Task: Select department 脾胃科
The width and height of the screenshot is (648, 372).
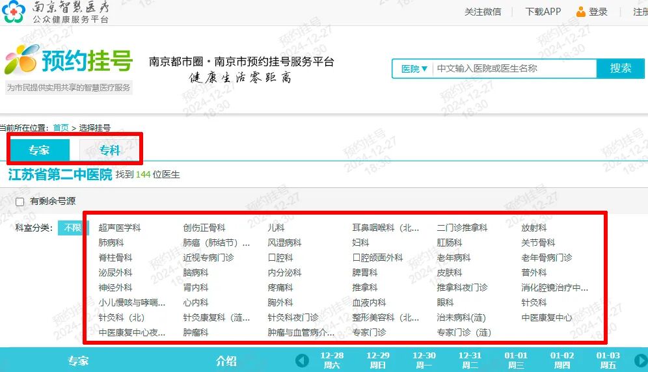Action: pyautogui.click(x=364, y=272)
